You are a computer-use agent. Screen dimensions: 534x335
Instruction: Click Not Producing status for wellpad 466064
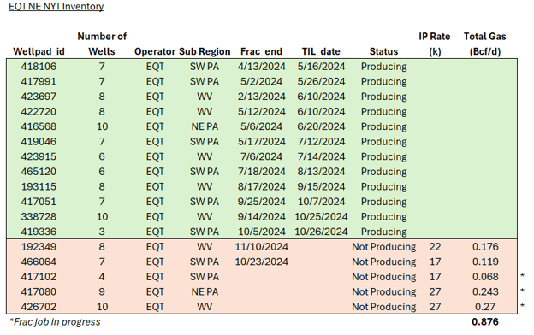click(383, 262)
